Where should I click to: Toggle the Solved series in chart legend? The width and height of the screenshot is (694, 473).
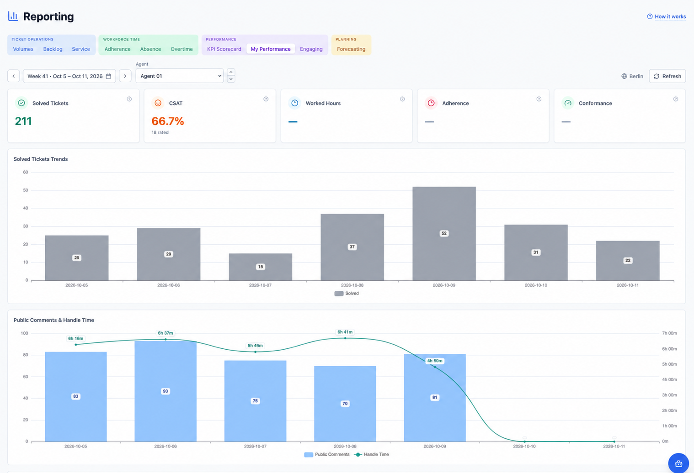(347, 294)
